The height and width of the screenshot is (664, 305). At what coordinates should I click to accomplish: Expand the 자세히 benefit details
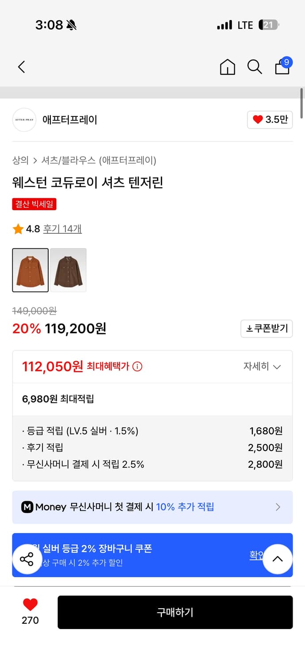pyautogui.click(x=263, y=367)
